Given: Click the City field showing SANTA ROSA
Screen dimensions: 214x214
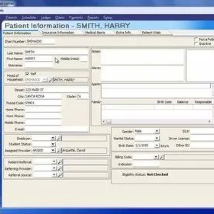Looking at the screenshot, I should point(43,96).
